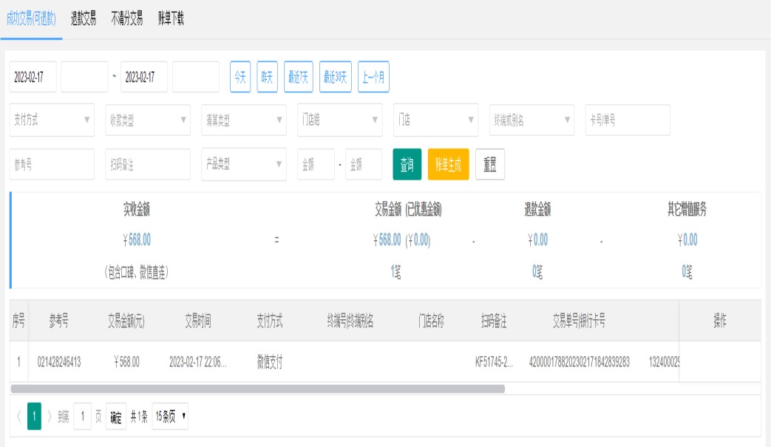Click the 今天 quick date button
Viewport: 771px width, 447px height.
[x=240, y=77]
